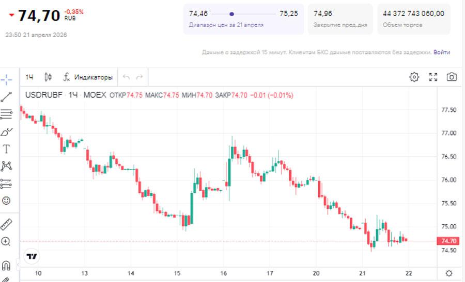
Task: Click the TradingView logo on chart
Action: (32, 256)
